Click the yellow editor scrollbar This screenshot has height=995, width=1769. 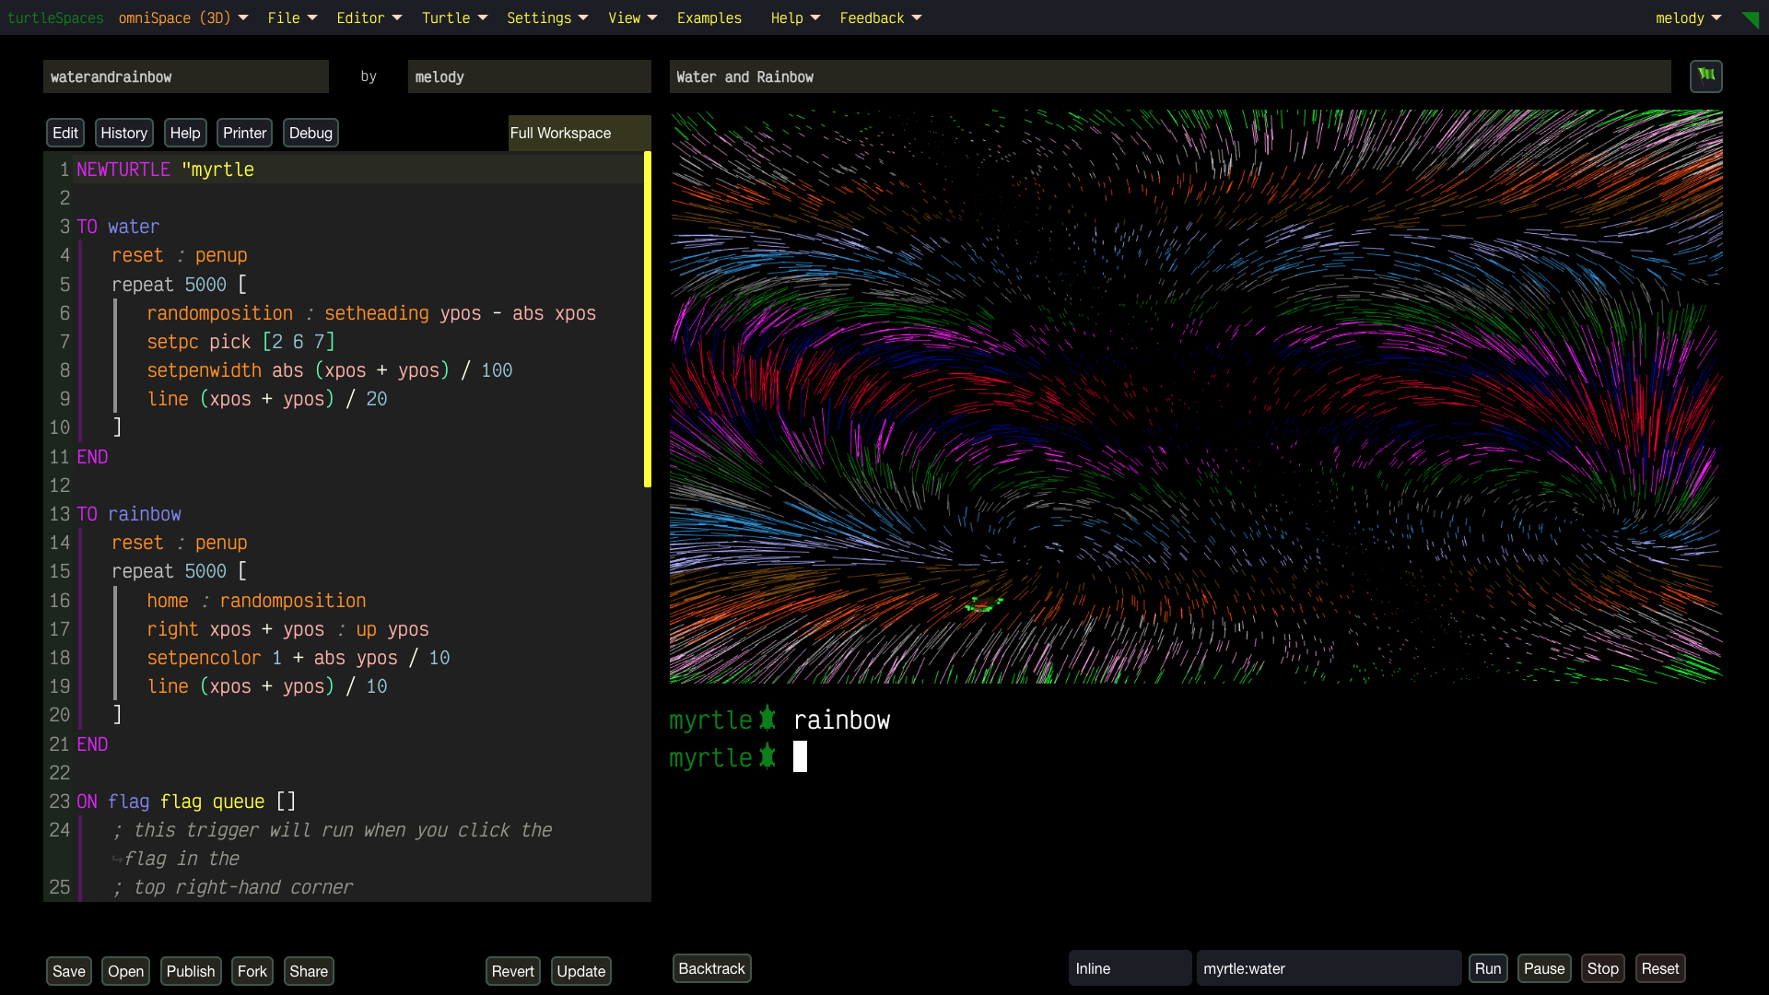tap(648, 319)
